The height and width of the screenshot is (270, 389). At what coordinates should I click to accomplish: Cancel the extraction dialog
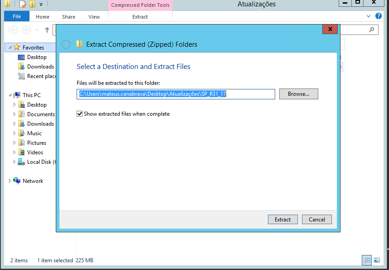pyautogui.click(x=317, y=220)
